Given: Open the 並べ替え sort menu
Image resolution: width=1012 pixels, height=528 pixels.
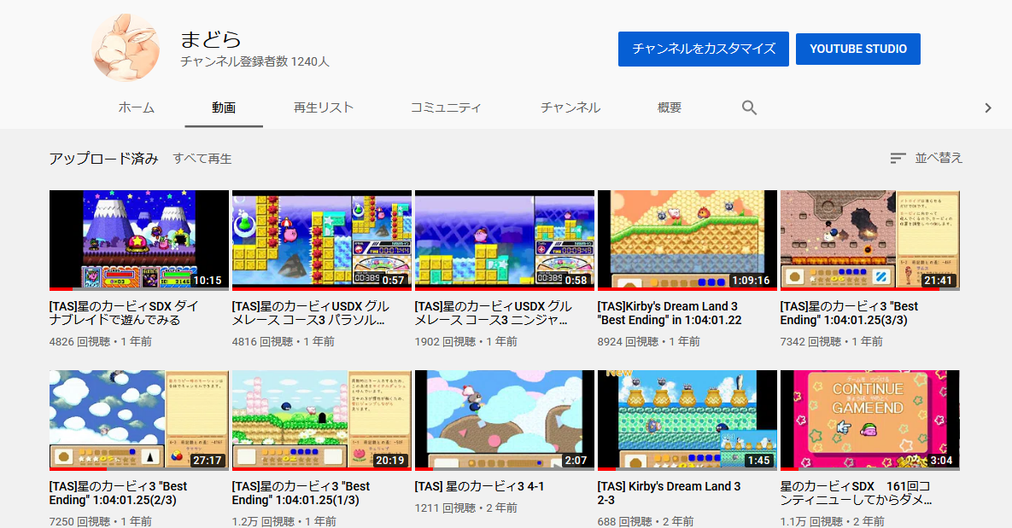Looking at the screenshot, I should pos(926,158).
